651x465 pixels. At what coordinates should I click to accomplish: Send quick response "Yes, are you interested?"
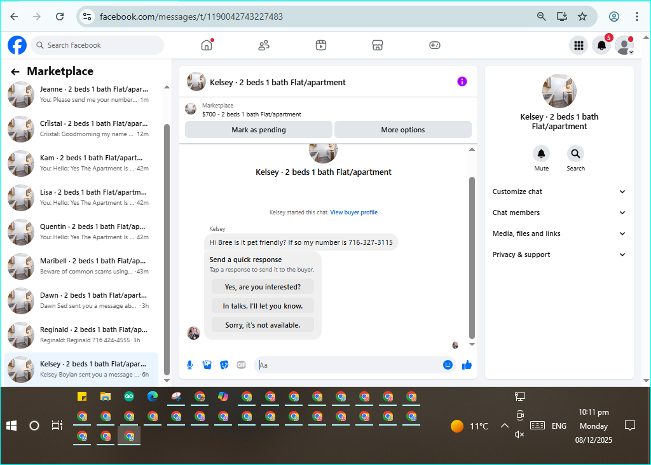click(x=263, y=287)
